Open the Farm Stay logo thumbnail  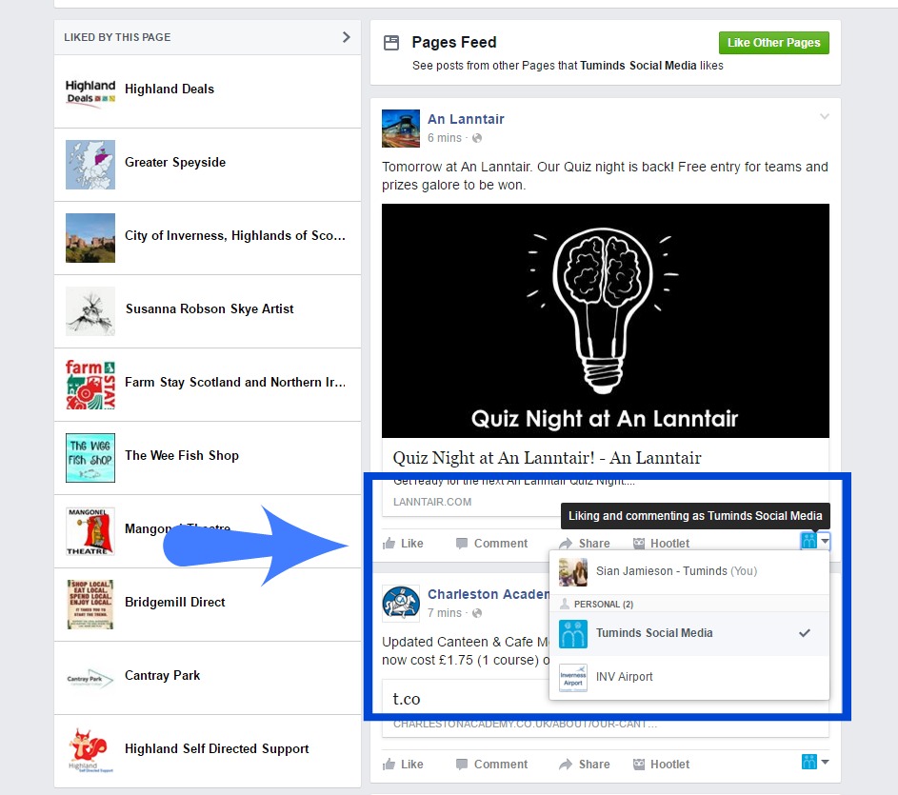[90, 385]
